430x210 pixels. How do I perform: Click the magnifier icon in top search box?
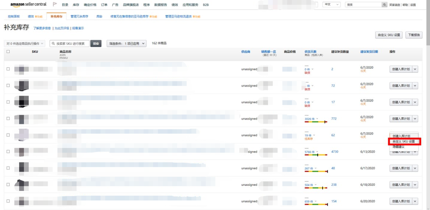pos(384,5)
